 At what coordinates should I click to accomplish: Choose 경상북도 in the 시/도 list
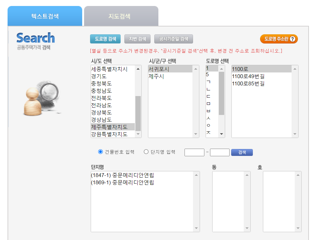(x=113, y=112)
